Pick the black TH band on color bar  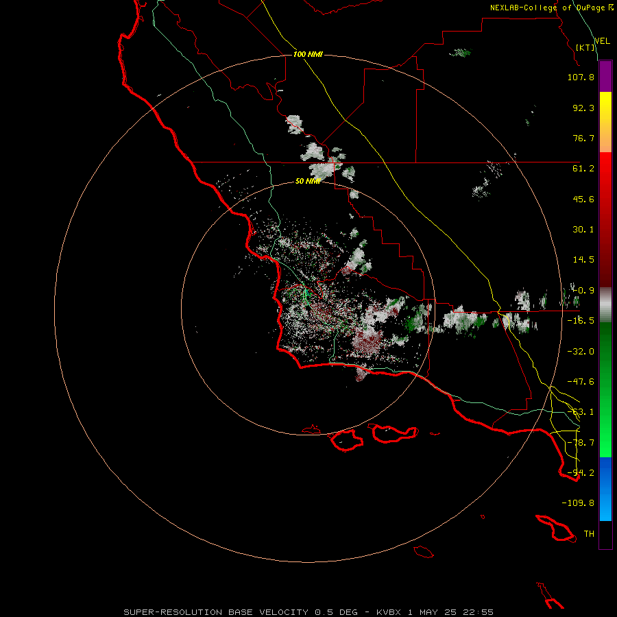coord(605,535)
